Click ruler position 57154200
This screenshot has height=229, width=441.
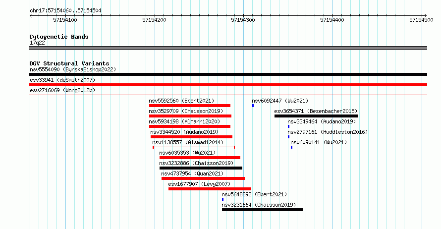154,20
